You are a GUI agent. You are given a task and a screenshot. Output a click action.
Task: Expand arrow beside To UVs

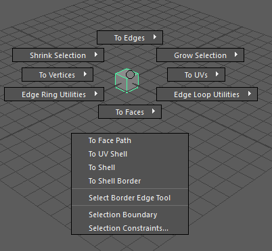[217, 74]
